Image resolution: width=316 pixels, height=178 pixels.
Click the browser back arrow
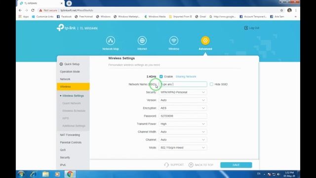click(20, 10)
